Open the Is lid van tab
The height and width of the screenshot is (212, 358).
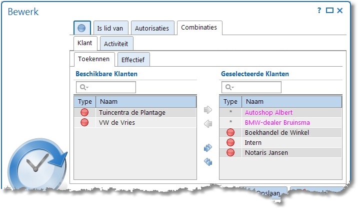click(x=110, y=28)
